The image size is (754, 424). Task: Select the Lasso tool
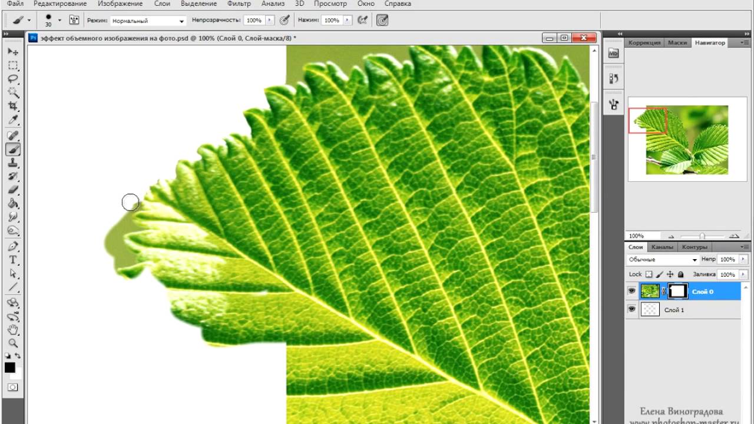tap(13, 79)
